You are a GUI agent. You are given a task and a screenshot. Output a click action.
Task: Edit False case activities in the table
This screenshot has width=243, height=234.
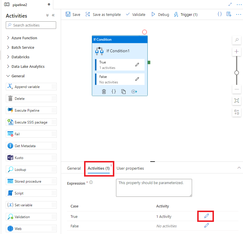(x=206, y=225)
